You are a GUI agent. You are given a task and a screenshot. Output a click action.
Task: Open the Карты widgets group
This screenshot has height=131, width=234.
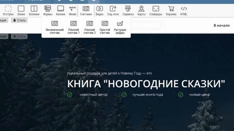(141, 11)
